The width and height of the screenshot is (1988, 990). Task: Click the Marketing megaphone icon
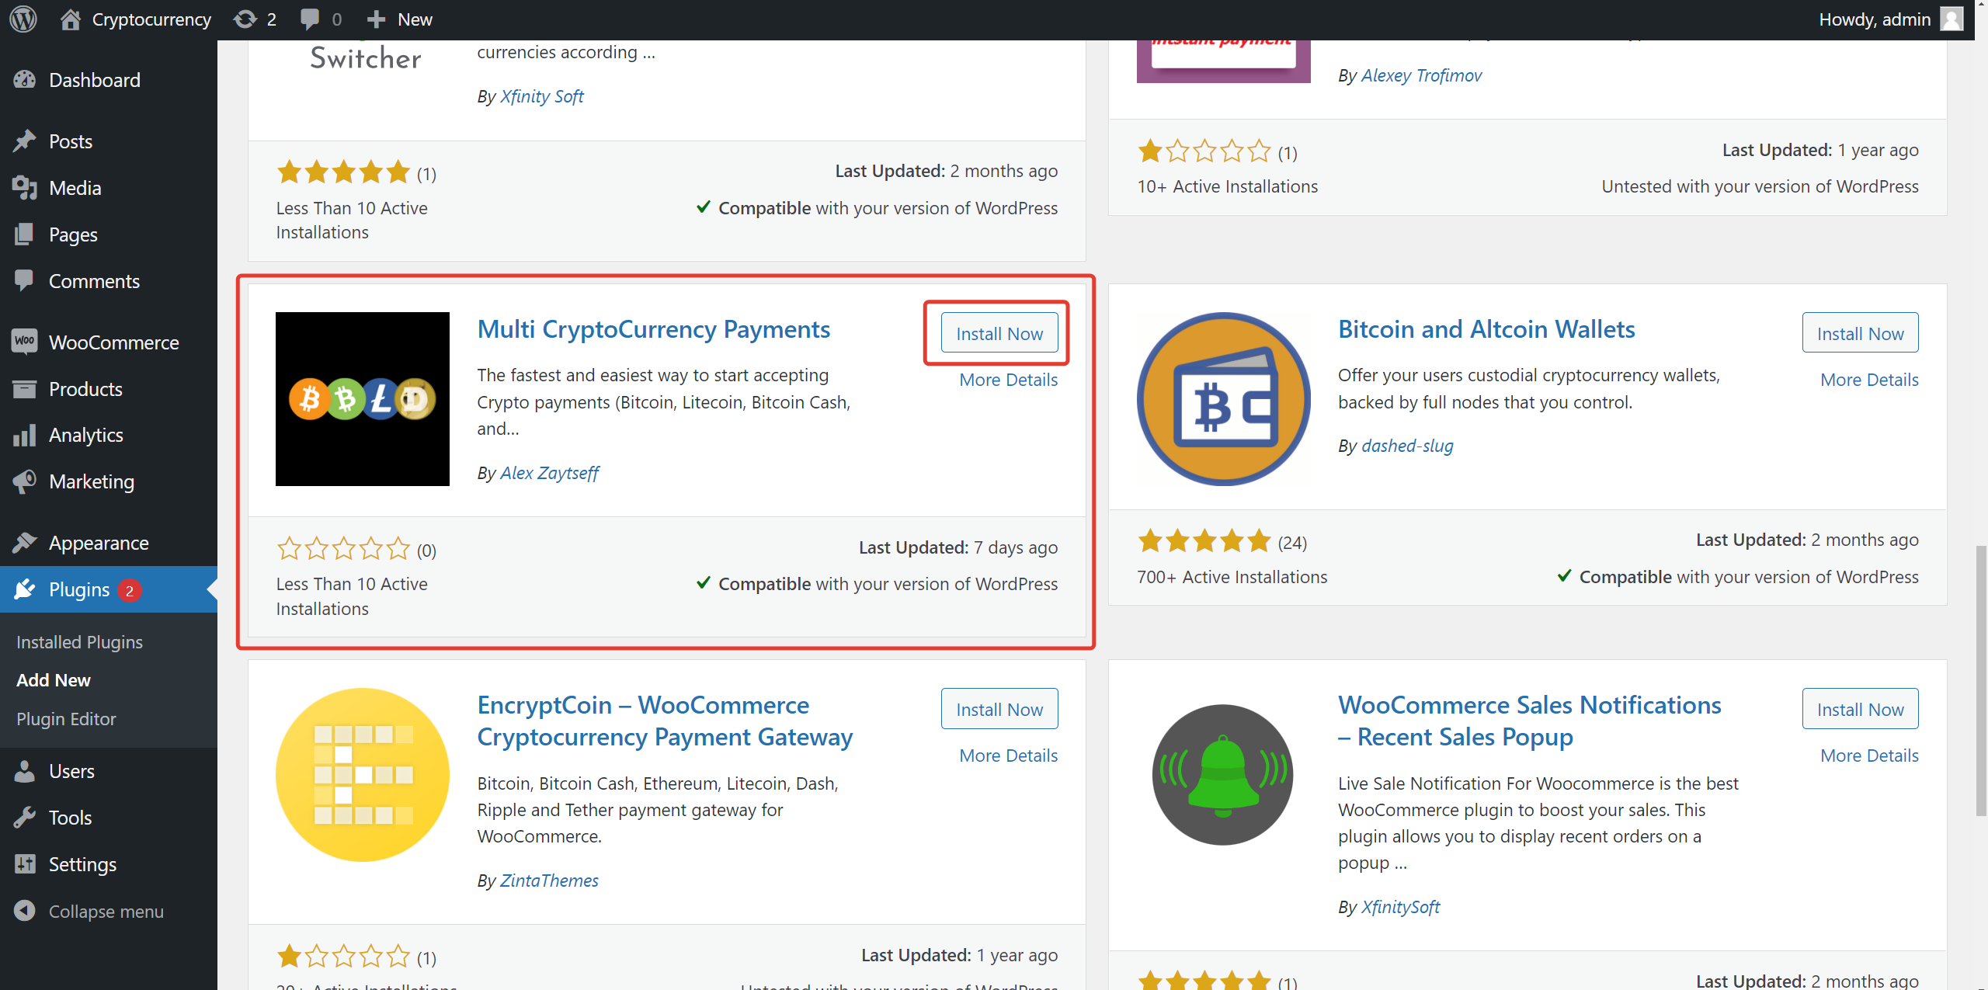(x=25, y=481)
